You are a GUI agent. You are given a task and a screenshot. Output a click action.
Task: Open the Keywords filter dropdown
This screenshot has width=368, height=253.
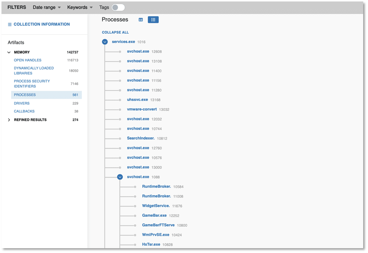pyautogui.click(x=80, y=7)
